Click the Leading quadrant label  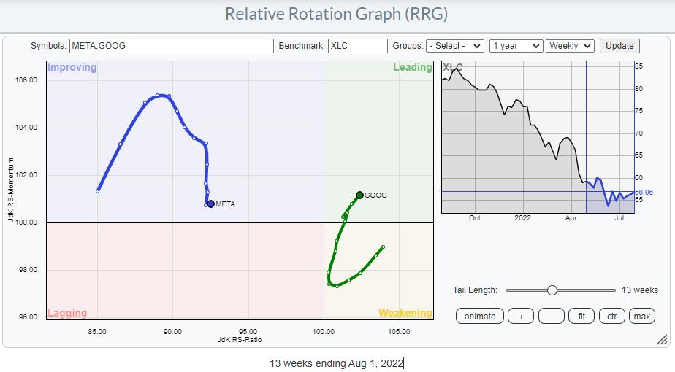pyautogui.click(x=413, y=68)
